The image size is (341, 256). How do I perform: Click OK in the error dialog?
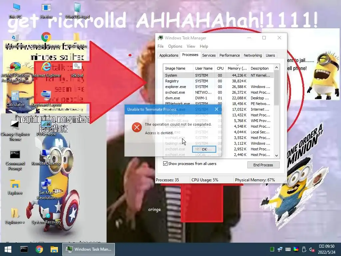204,149
